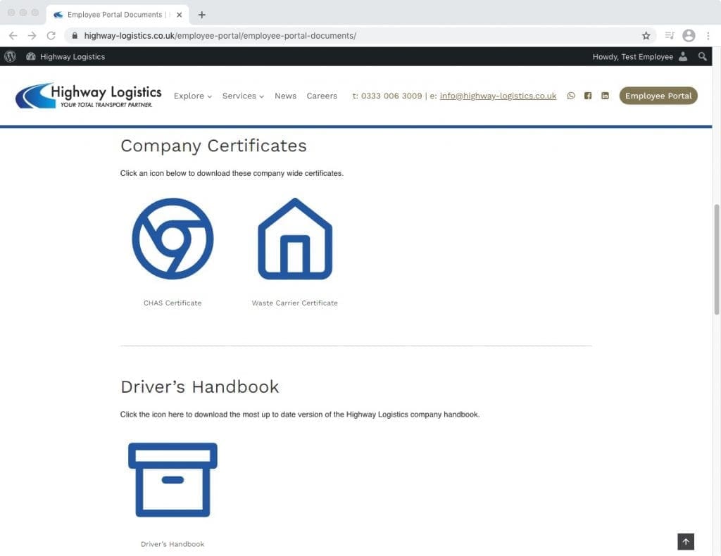Click the browser address bar URL
Image resolution: width=721 pixels, height=556 pixels.
(x=282, y=35)
